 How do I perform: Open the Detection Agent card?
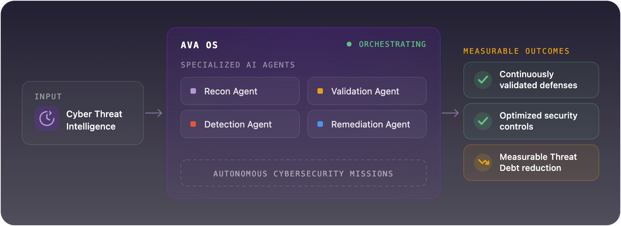coord(240,124)
